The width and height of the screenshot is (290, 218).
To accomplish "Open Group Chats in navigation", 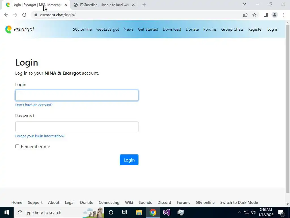I will 232,29.
